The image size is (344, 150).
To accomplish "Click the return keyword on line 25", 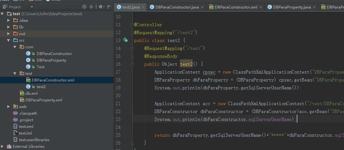I will [162, 135].
